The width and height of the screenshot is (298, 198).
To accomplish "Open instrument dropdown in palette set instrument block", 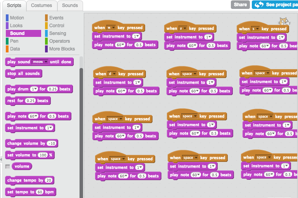I will (x=49, y=128).
